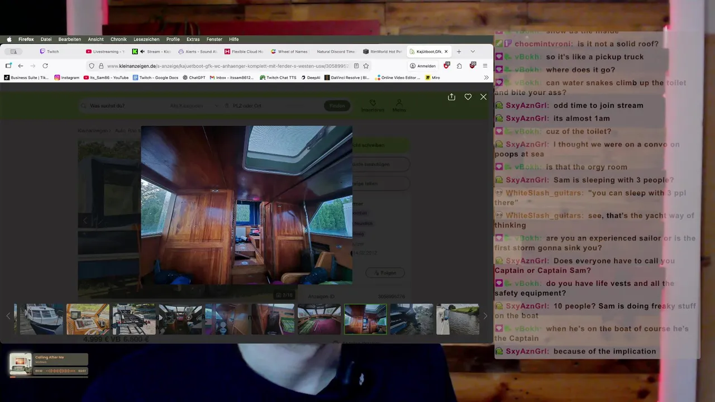The image size is (715, 402).
Task: Switch to the Natural Discord Time tab
Action: [x=336, y=51]
